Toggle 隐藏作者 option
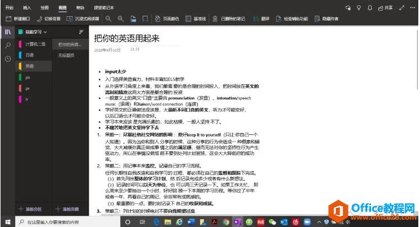The image size is (420, 227). tap(327, 19)
